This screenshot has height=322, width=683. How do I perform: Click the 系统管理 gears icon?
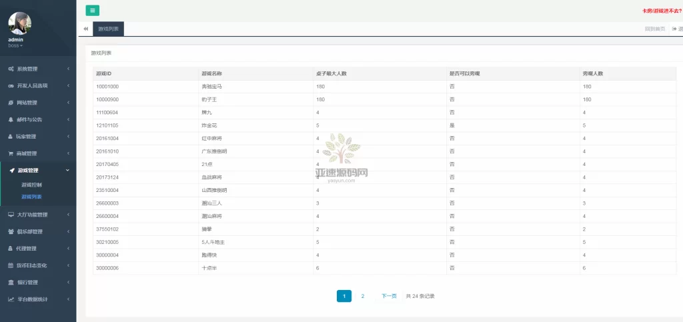click(x=11, y=69)
